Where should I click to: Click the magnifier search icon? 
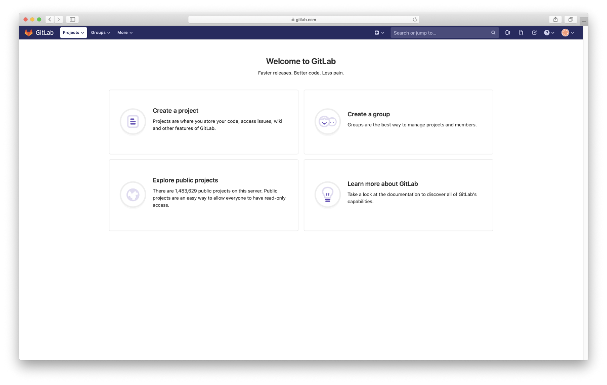coord(493,33)
